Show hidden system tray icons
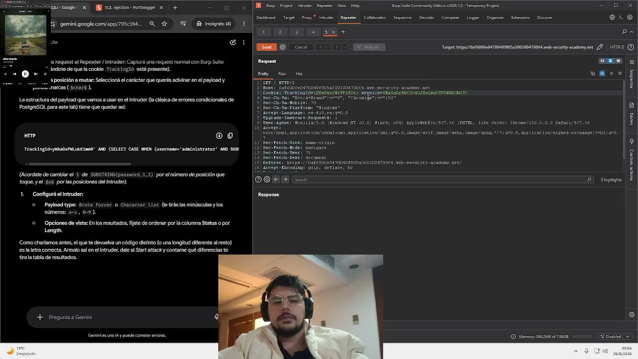The height and width of the screenshot is (359, 638). click(x=576, y=351)
